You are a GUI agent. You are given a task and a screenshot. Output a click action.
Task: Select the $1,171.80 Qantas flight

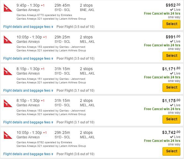click(171, 88)
